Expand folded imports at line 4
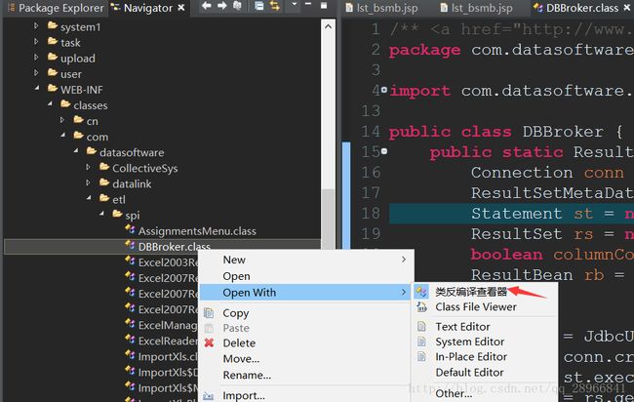The image size is (634, 402). [384, 90]
